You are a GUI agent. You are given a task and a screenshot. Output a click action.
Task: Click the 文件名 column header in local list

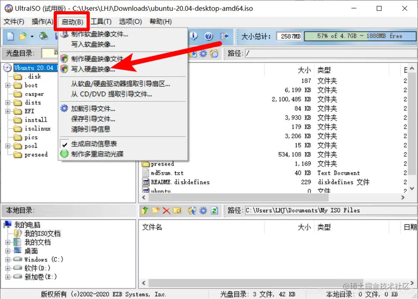point(152,227)
